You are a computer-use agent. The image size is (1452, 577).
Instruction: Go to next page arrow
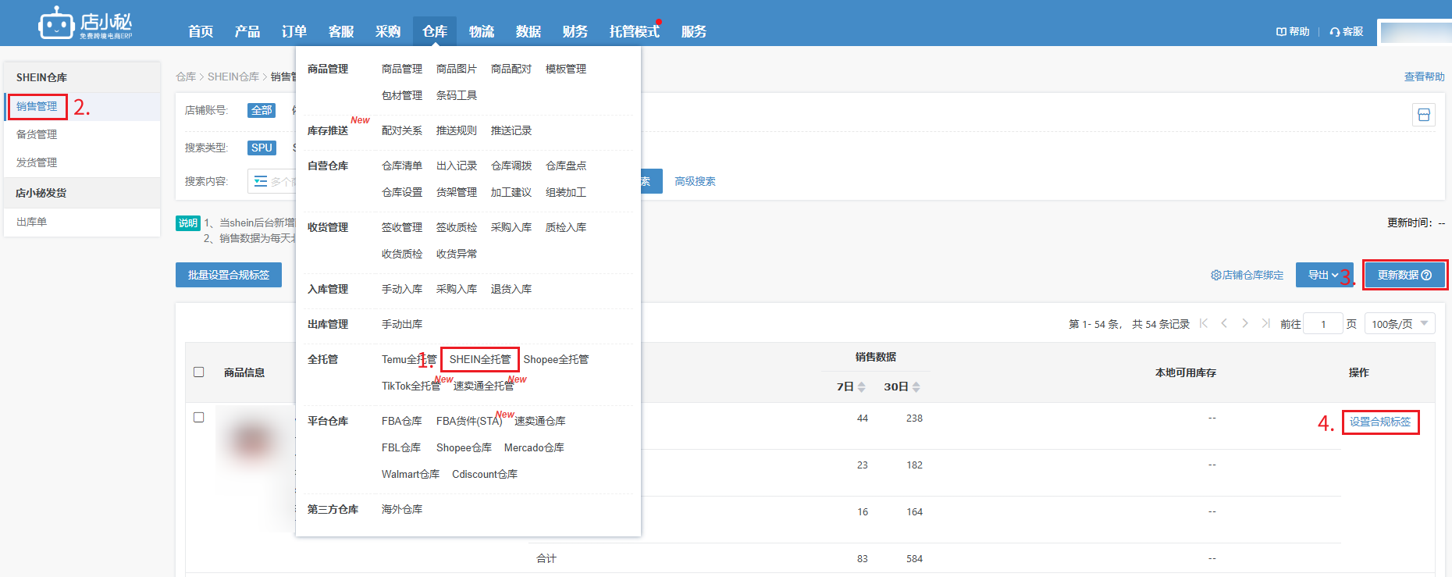pyautogui.click(x=1245, y=323)
